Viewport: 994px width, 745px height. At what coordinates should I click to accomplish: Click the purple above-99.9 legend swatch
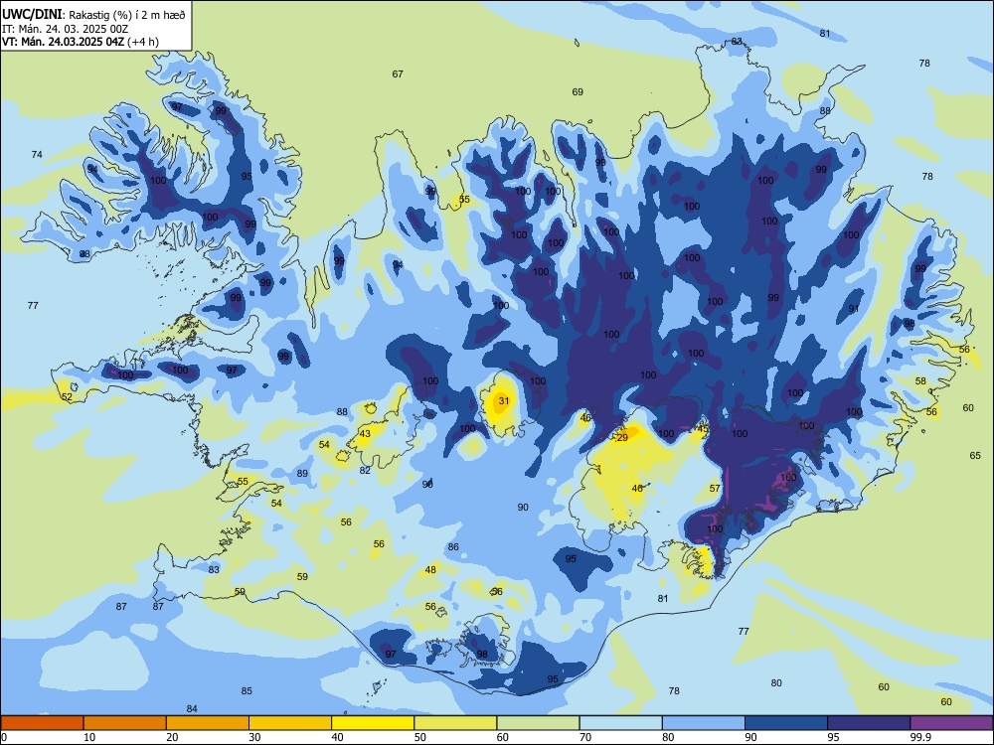[x=951, y=723]
